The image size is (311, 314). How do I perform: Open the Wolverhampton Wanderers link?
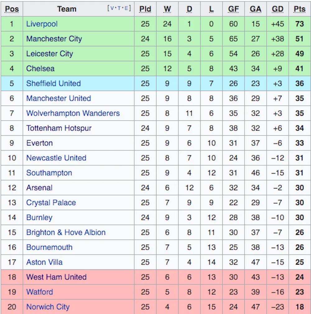[x=73, y=113]
